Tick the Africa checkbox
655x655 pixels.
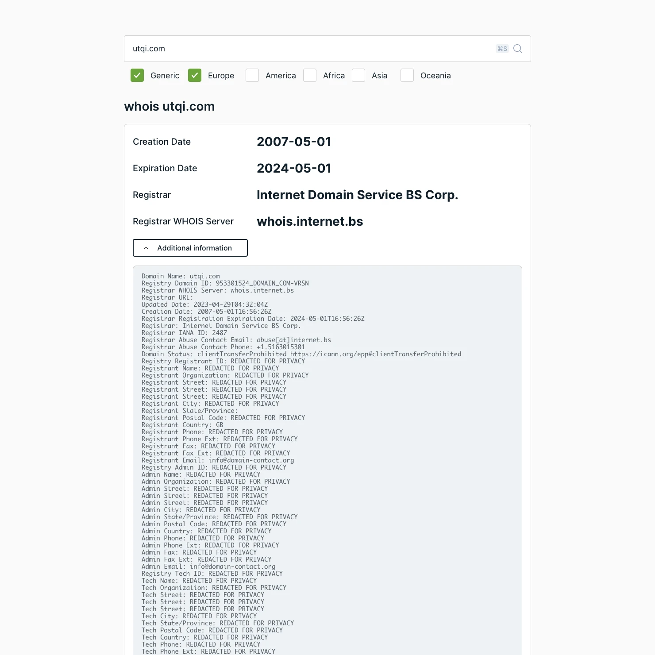[x=310, y=76]
